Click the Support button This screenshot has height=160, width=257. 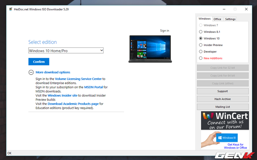(x=222, y=91)
